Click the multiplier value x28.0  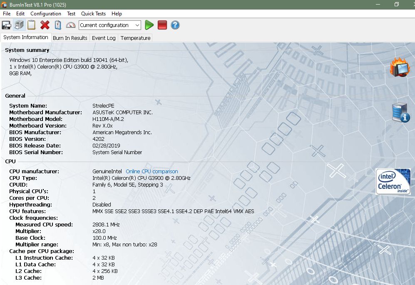point(99,231)
